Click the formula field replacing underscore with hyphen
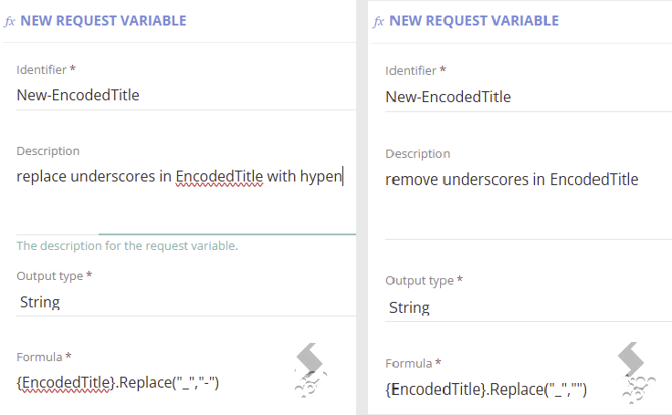 (x=118, y=382)
